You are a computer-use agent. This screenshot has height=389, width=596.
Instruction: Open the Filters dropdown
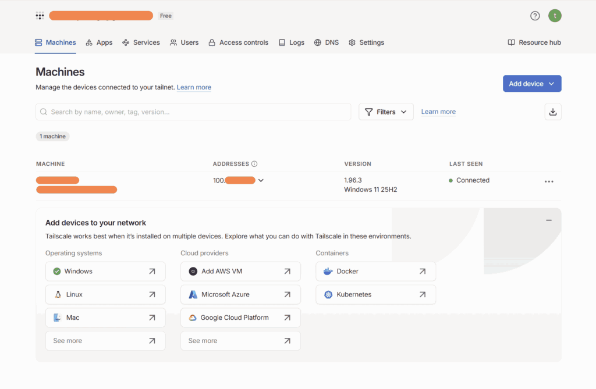pos(386,112)
